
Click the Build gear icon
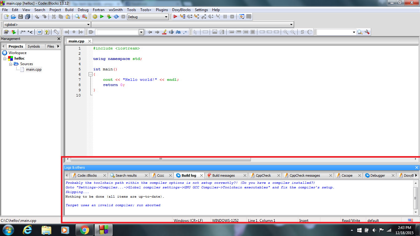pos(95,17)
